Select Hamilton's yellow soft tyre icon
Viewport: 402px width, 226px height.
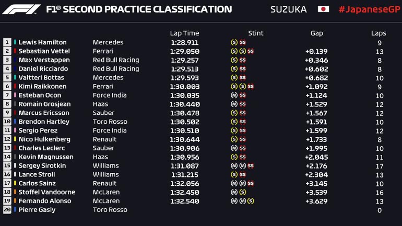[234, 42]
